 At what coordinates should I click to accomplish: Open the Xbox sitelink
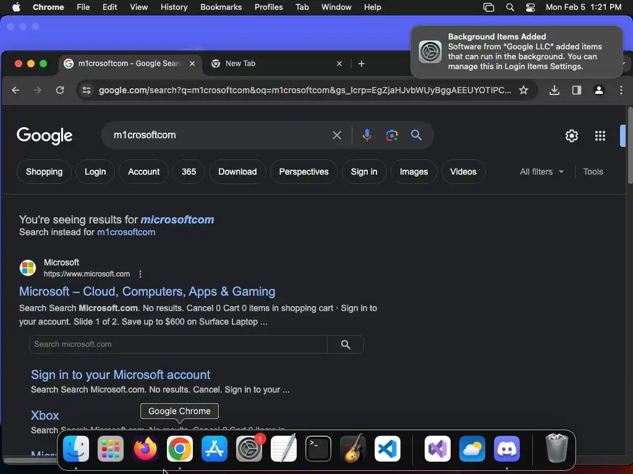pyautogui.click(x=45, y=416)
